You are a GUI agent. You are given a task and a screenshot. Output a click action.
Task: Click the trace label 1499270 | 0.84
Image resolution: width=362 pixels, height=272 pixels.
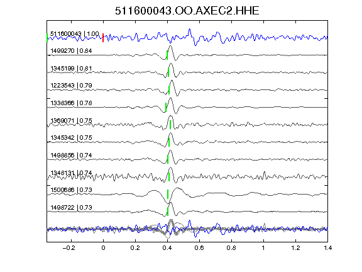point(71,50)
